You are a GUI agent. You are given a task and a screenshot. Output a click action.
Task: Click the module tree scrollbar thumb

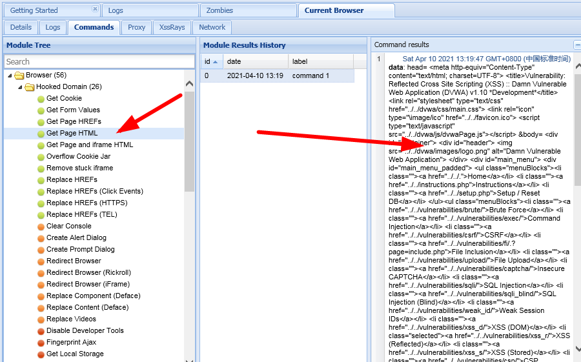(x=189, y=141)
